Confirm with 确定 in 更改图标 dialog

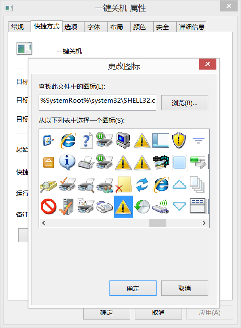coord(133,288)
